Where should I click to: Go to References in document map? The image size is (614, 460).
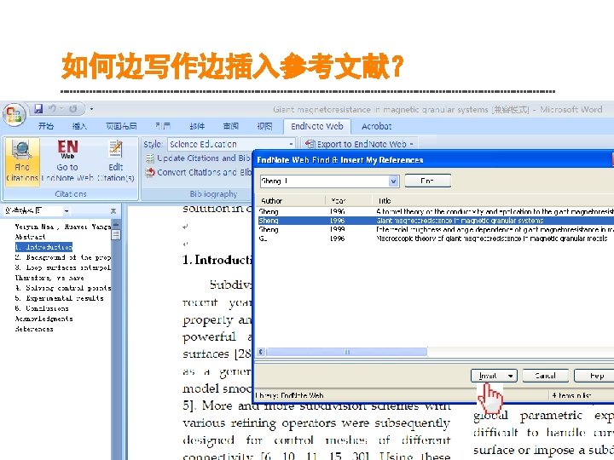34,329
